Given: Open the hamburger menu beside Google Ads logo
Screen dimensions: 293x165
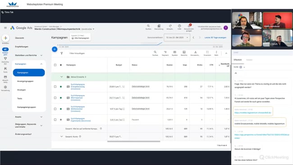Looking at the screenshot, I should coord(5,28).
